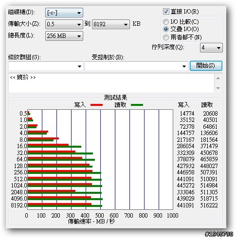Click the 128.0 transfer size row label
This screenshot has width=236, height=238.
point(20,166)
